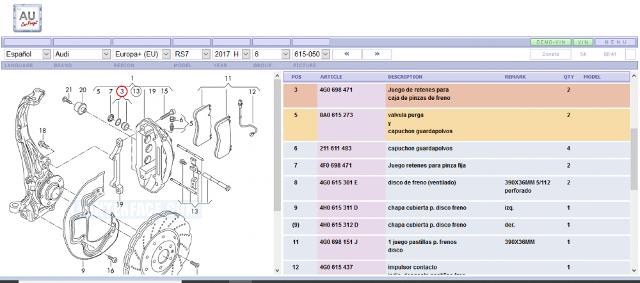Click part number 18 in the diagram
Image resolution: width=640 pixels, height=283 pixels.
pos(42,131)
